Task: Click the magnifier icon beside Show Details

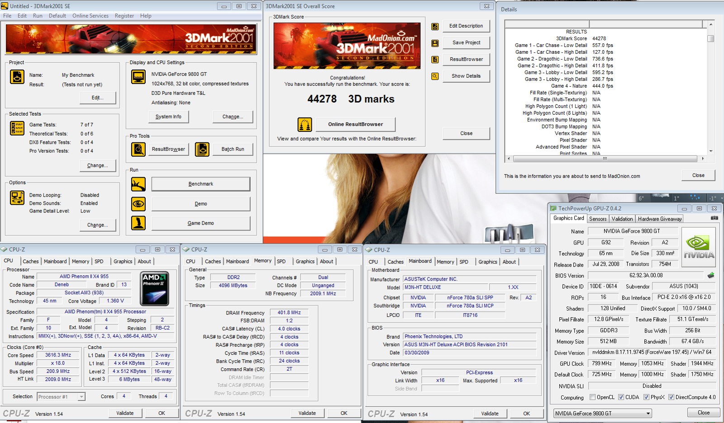Action: coord(435,76)
